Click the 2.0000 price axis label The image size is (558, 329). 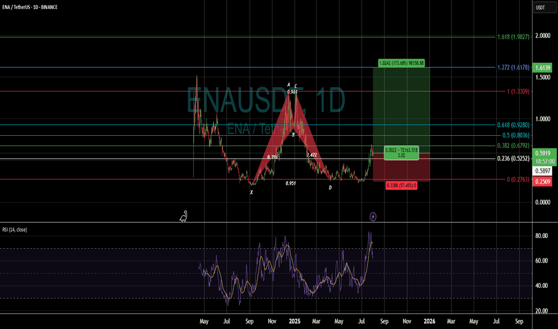(x=543, y=36)
